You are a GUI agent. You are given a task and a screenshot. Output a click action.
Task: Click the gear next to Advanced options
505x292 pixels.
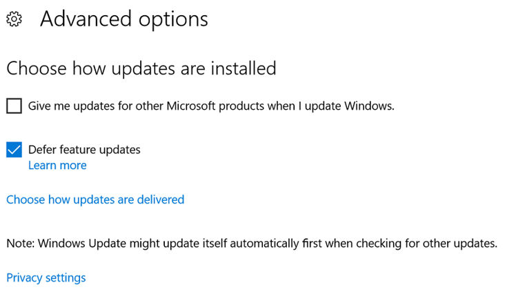[x=14, y=20]
